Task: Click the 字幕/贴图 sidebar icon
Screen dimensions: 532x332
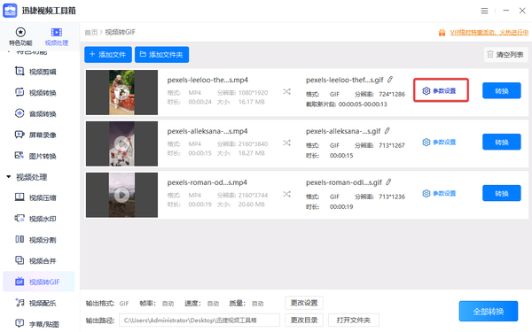Action: click(x=20, y=323)
